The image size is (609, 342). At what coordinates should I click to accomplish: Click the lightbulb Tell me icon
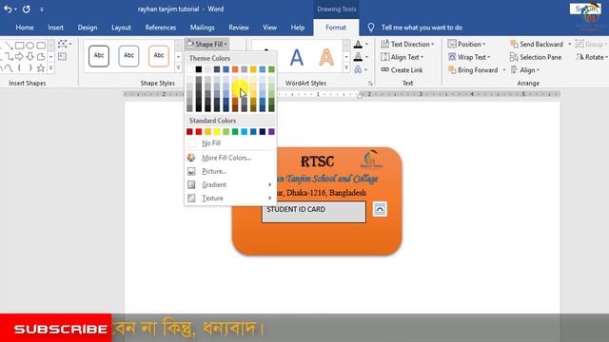tap(371, 28)
